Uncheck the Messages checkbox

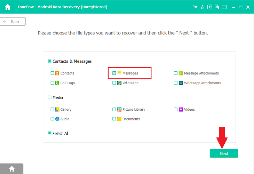(114, 73)
